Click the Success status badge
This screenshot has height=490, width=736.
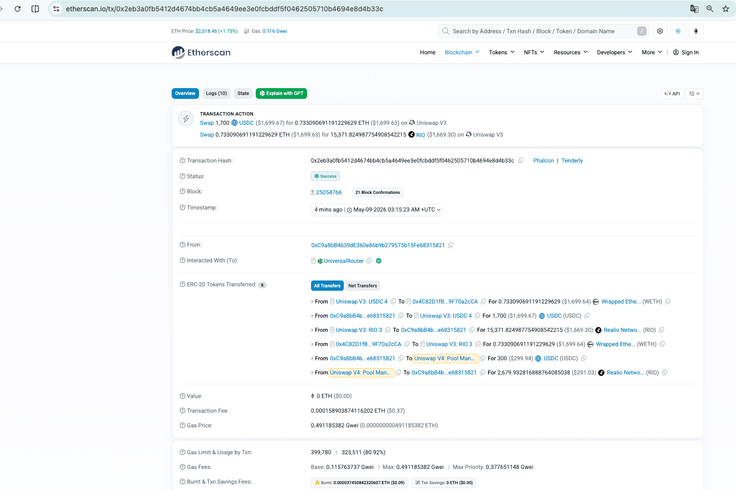[325, 176]
